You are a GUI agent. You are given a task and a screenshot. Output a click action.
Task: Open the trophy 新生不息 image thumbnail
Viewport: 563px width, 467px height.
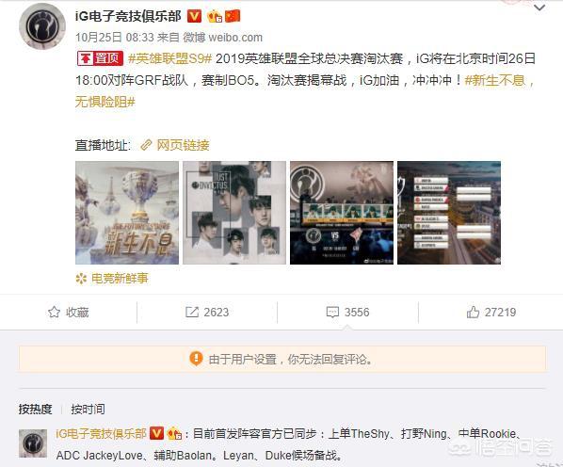click(127, 213)
